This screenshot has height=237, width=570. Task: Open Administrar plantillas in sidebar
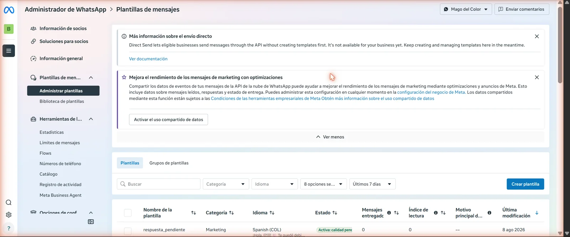tap(63, 91)
